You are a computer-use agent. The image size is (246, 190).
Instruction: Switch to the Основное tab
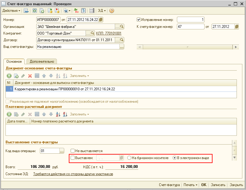14,62
